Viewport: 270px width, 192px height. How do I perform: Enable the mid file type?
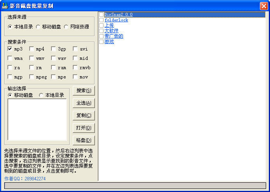point(75,58)
